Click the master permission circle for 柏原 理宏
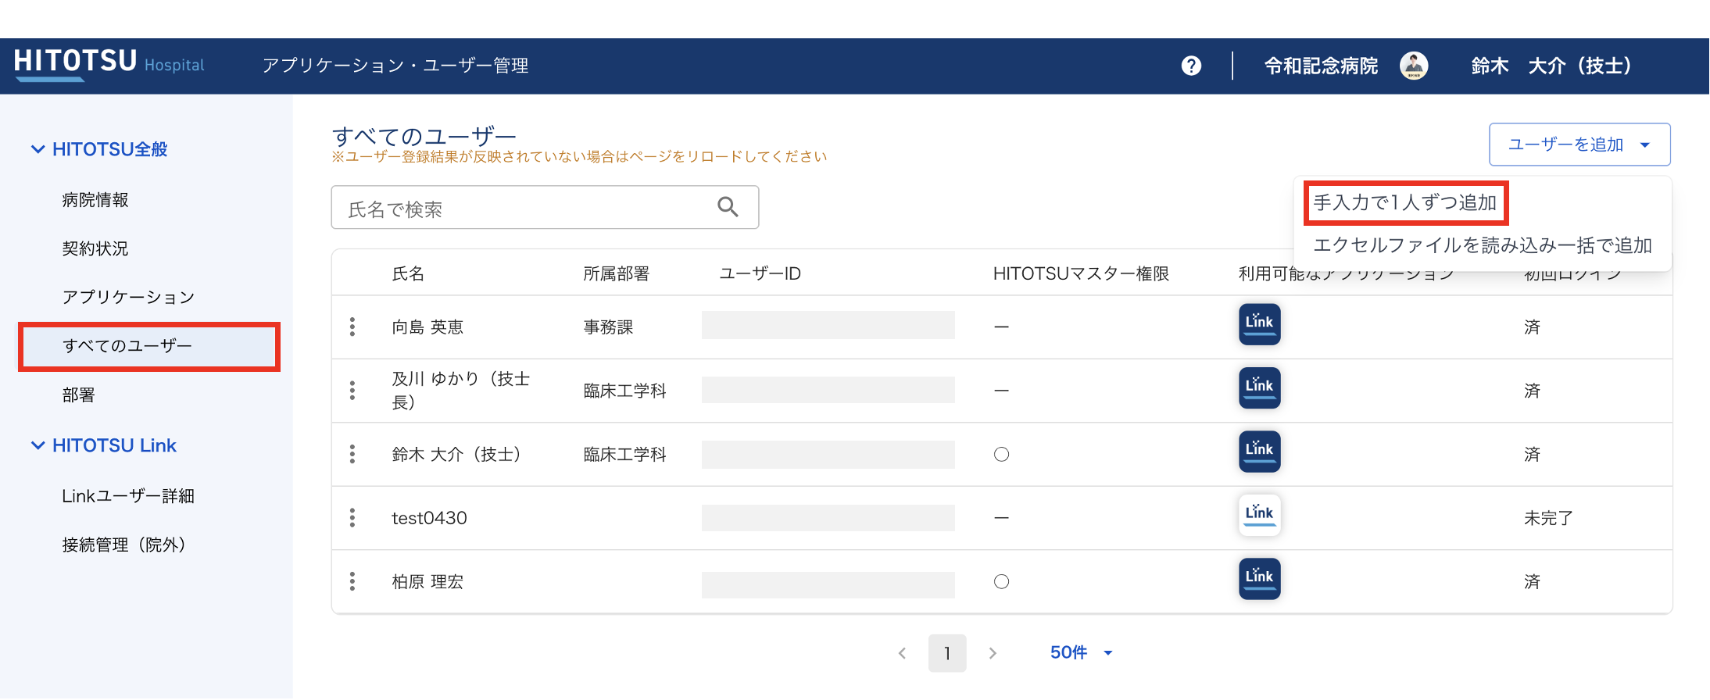Image resolution: width=1710 pixels, height=700 pixels. (x=1001, y=582)
